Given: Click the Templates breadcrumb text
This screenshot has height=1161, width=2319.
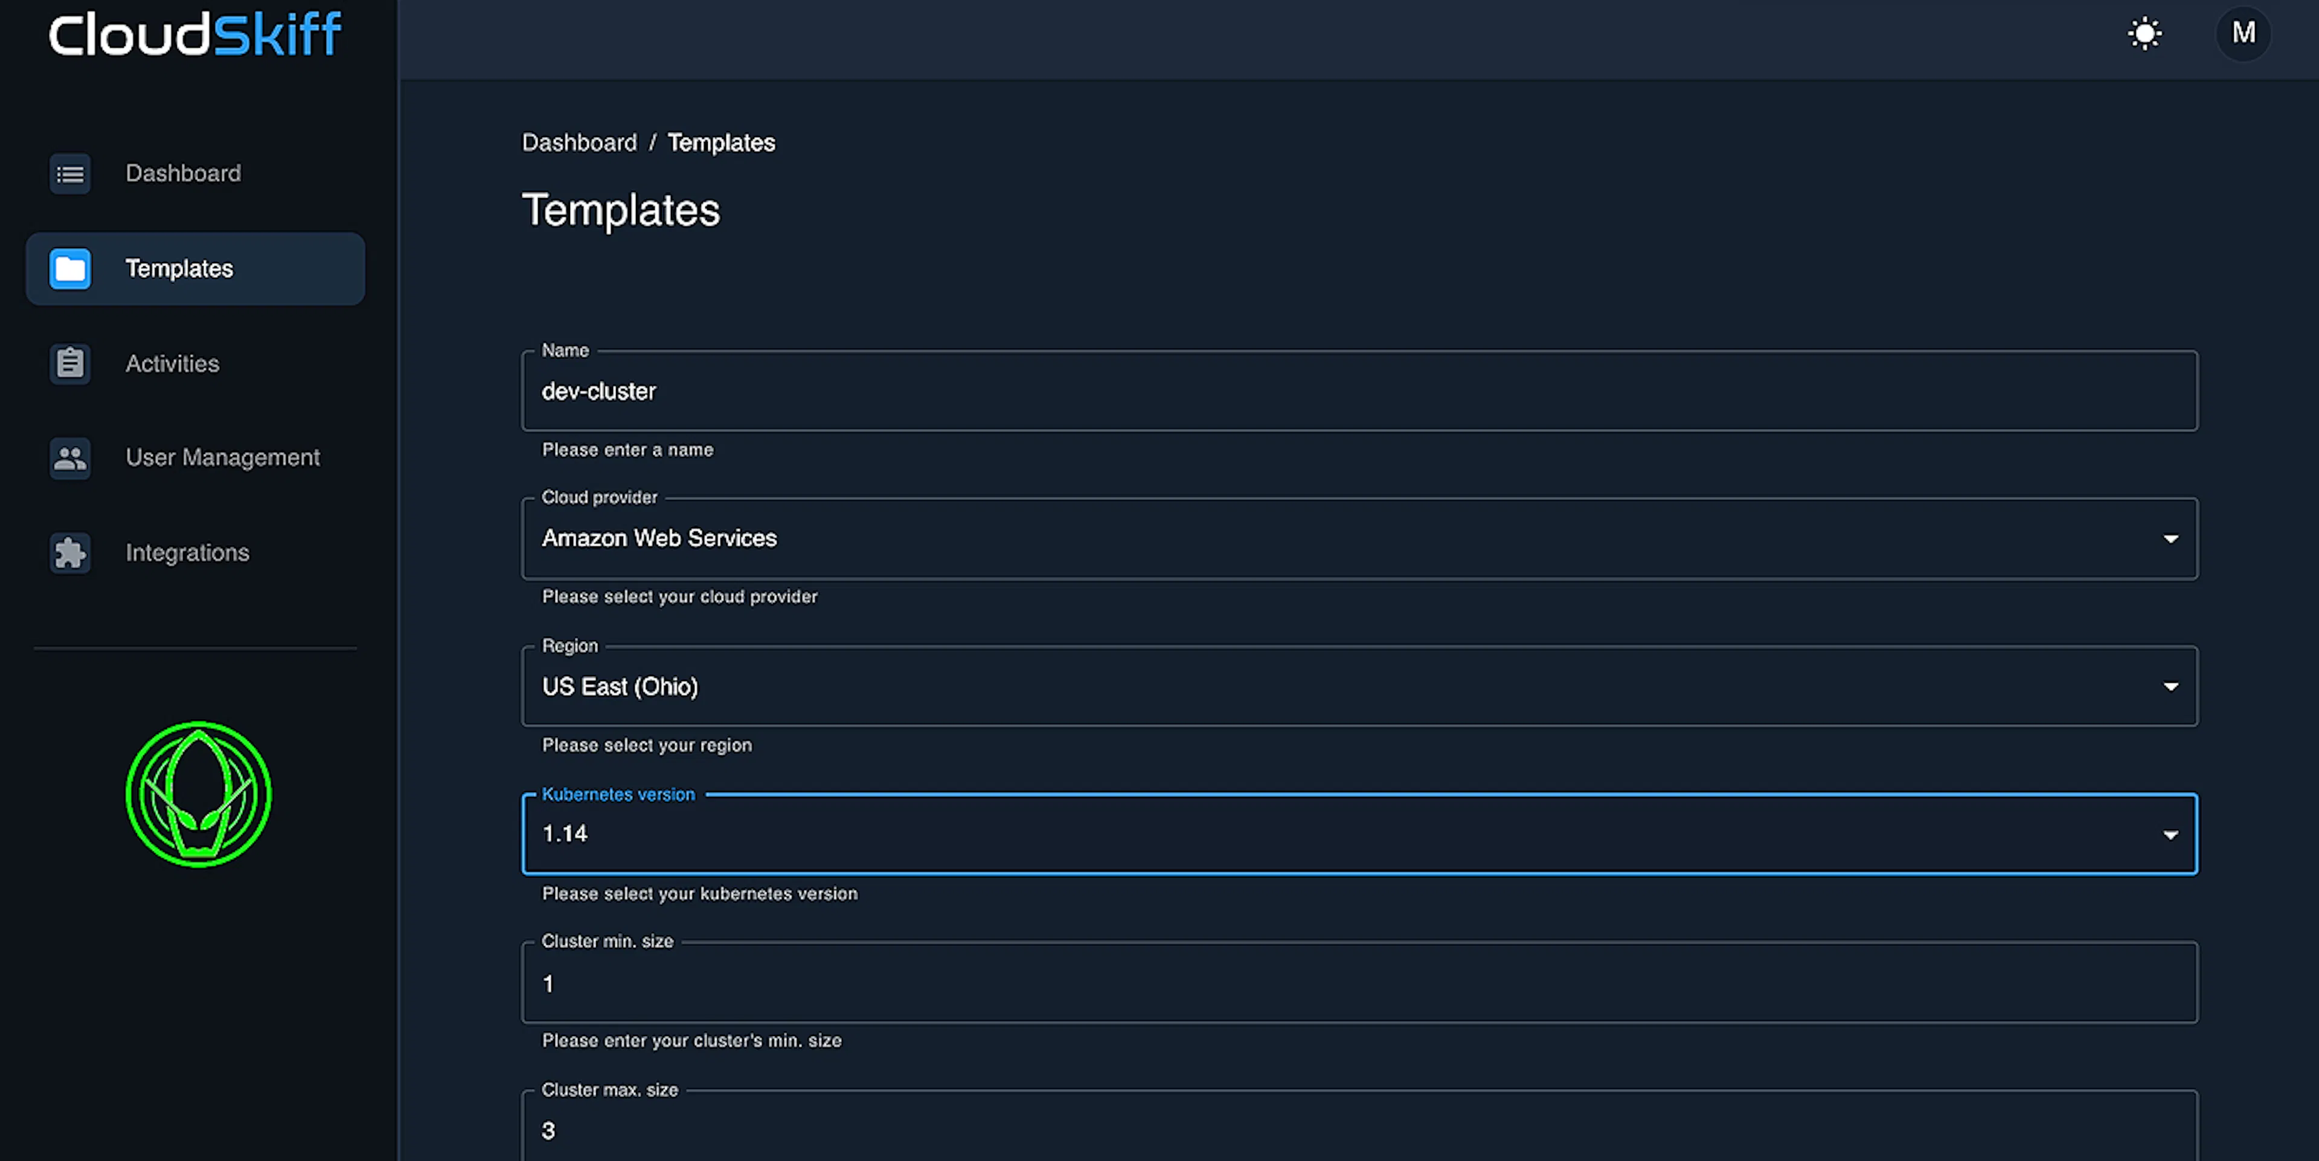Looking at the screenshot, I should [721, 142].
